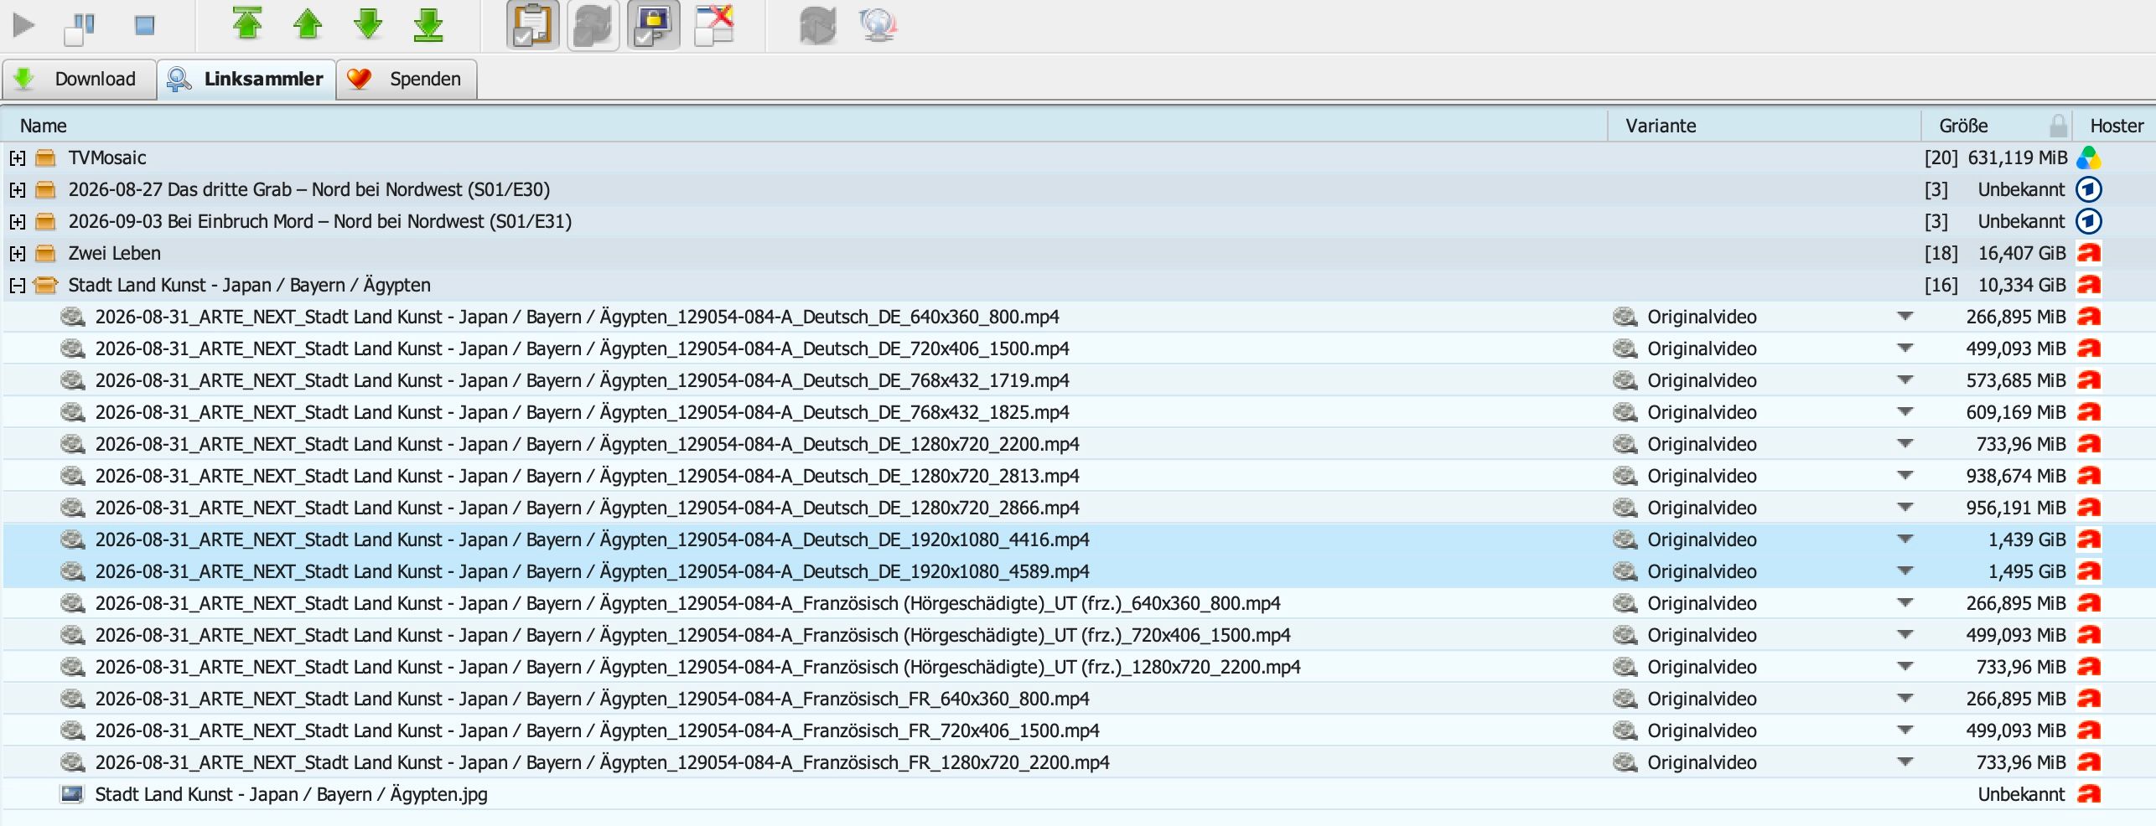Click image icon of Stadt Land Kunst .jpg file

click(73, 794)
